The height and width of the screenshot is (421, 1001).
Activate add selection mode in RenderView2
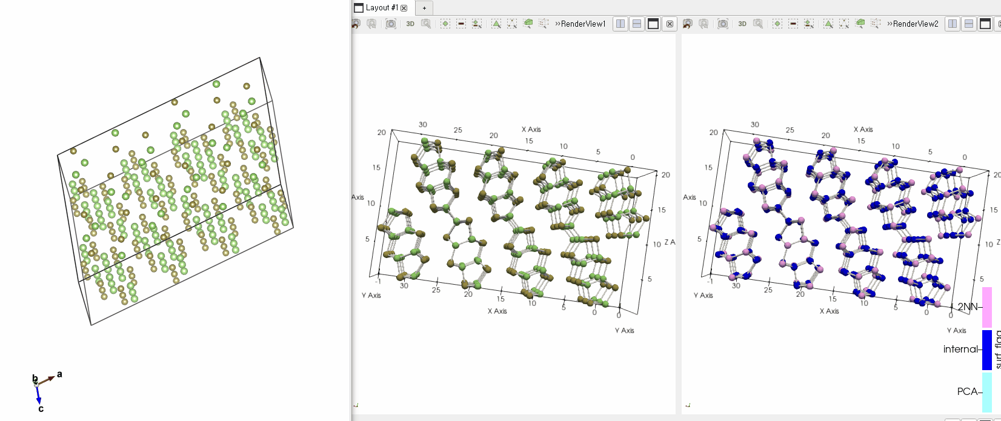pyautogui.click(x=777, y=24)
